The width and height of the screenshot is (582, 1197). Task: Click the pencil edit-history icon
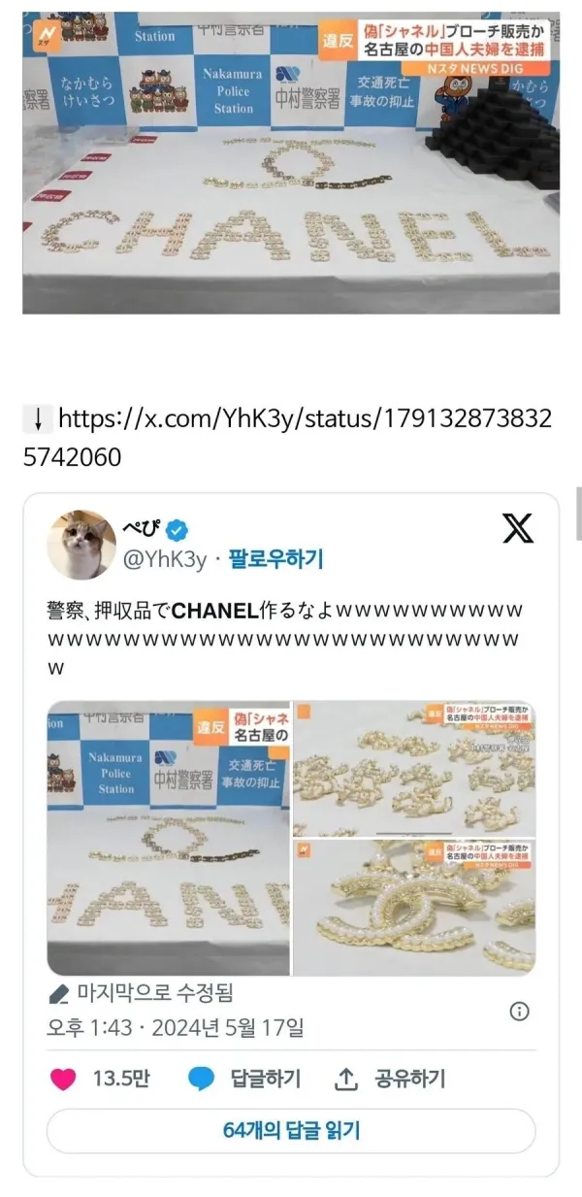(59, 994)
